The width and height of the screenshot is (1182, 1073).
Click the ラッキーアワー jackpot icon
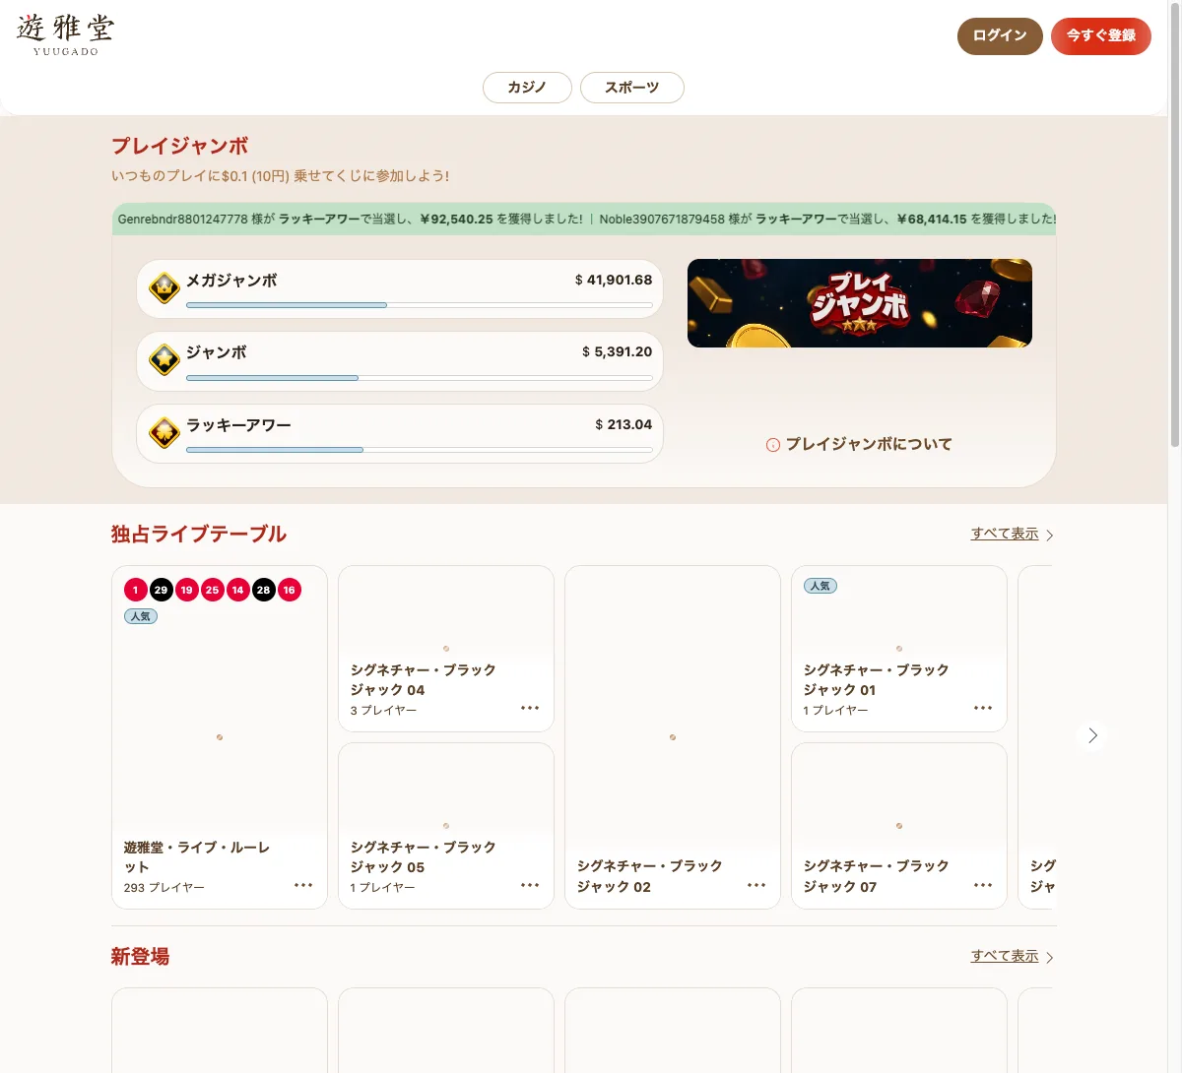164,432
